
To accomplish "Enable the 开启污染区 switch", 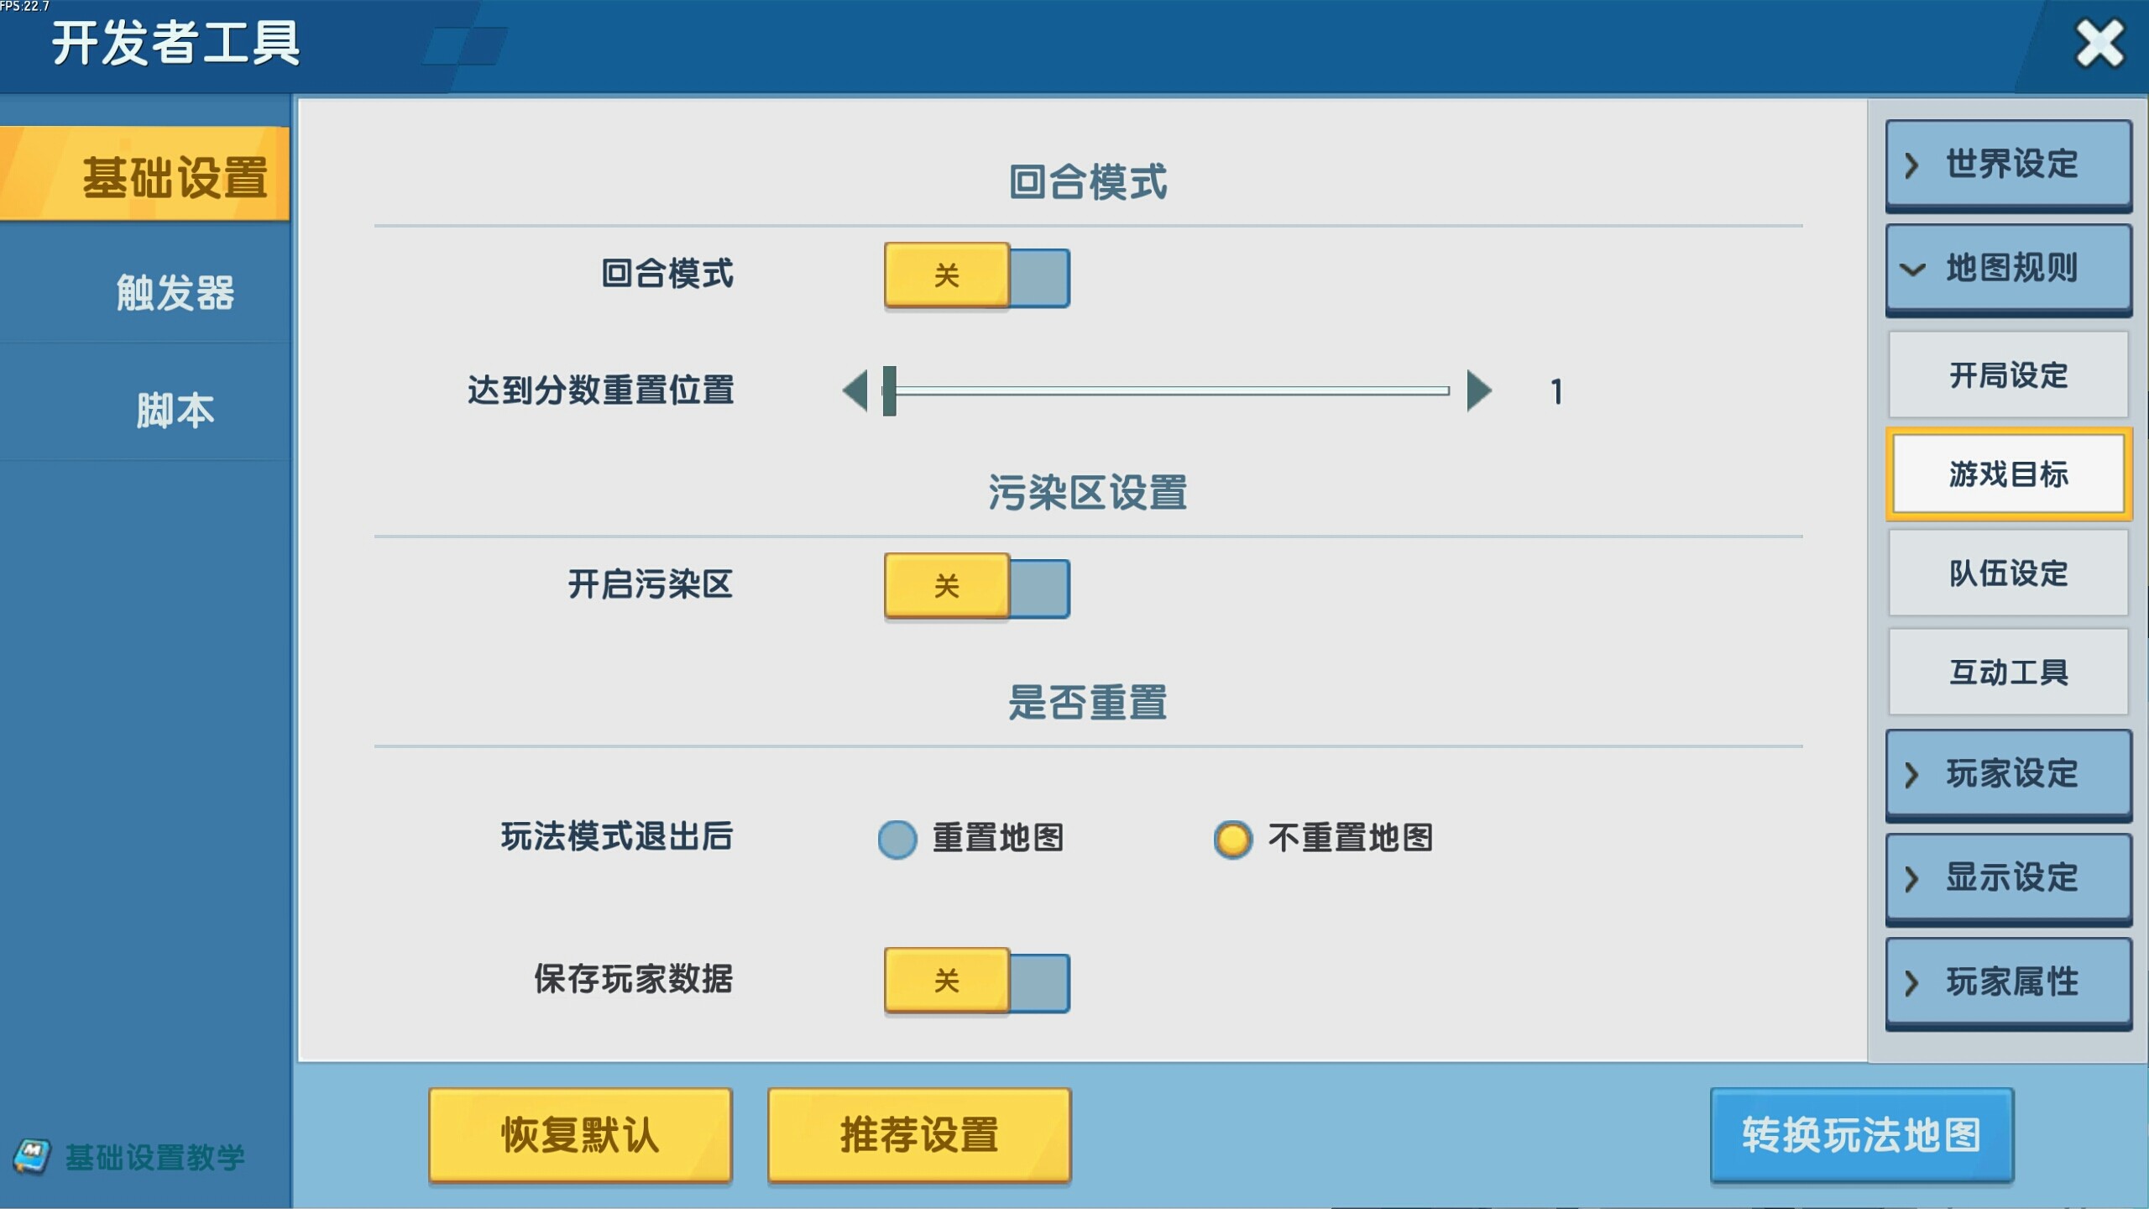I will (x=976, y=586).
